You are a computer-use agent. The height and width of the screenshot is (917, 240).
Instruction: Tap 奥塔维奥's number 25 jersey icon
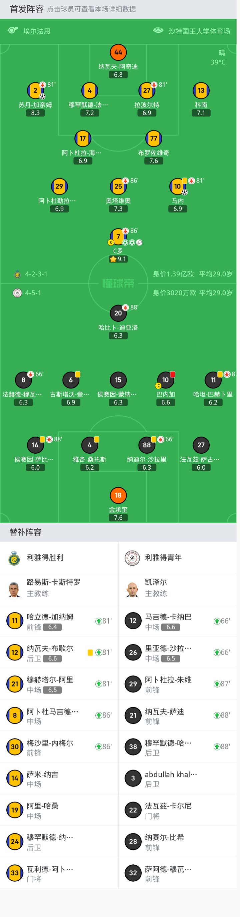pyautogui.click(x=118, y=186)
